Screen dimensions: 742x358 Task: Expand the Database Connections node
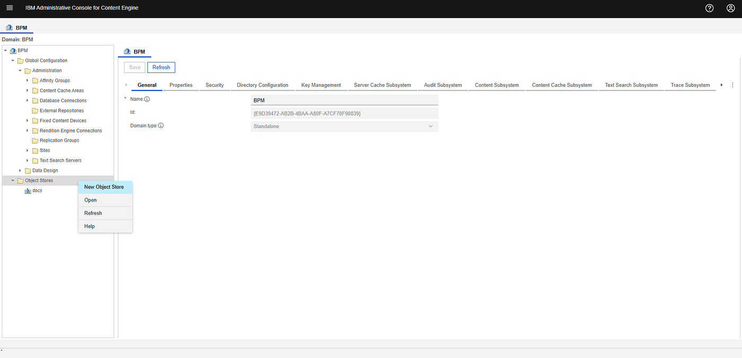(x=28, y=101)
